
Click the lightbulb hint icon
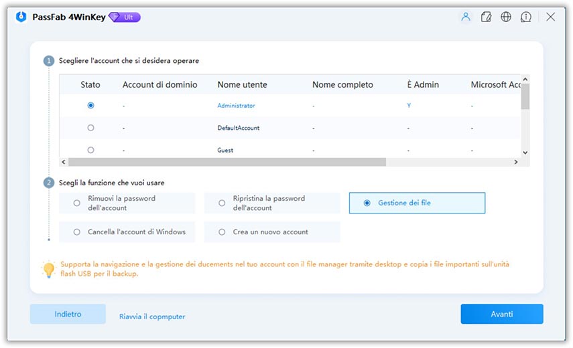pos(48,270)
